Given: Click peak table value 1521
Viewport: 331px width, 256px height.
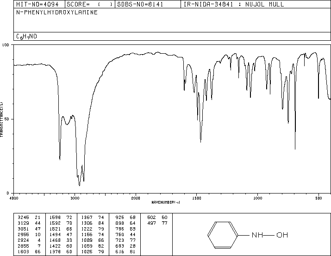Looking at the screenshot, I should tap(55, 229).
